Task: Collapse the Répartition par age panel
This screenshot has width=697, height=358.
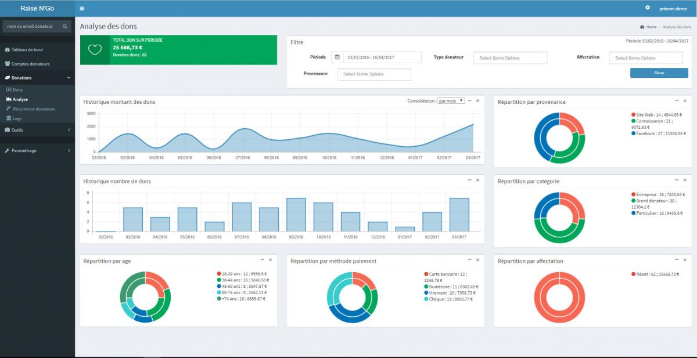Action: coord(262,259)
